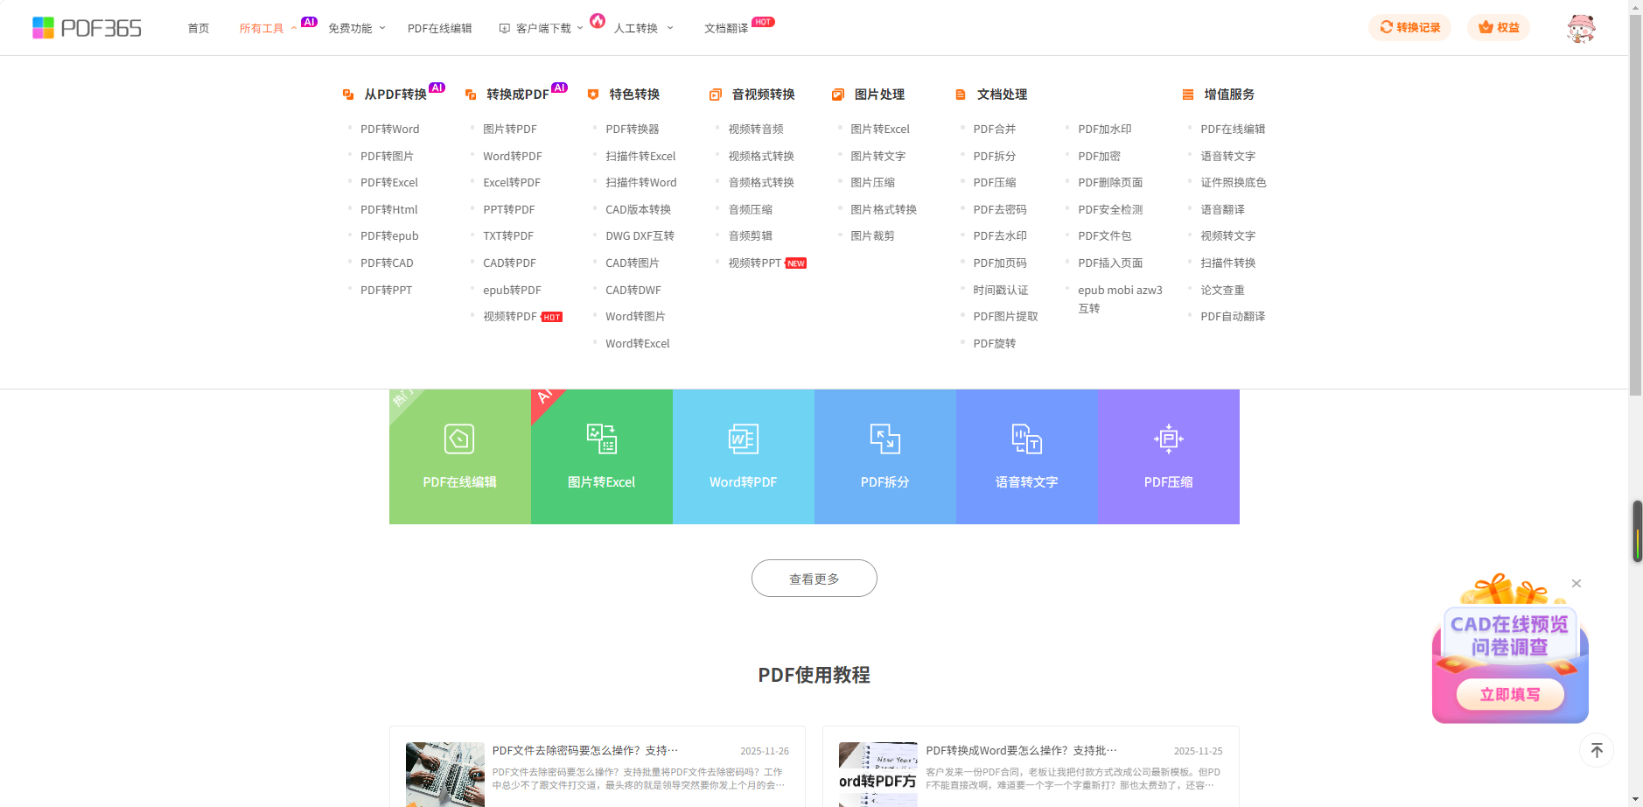Open the PDF在线编辑 tile icon
Viewport: 1643px width, 807px height.
(459, 439)
